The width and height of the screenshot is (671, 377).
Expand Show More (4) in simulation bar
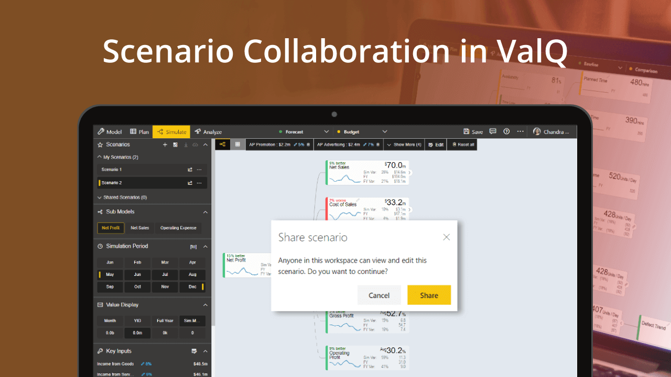click(404, 144)
